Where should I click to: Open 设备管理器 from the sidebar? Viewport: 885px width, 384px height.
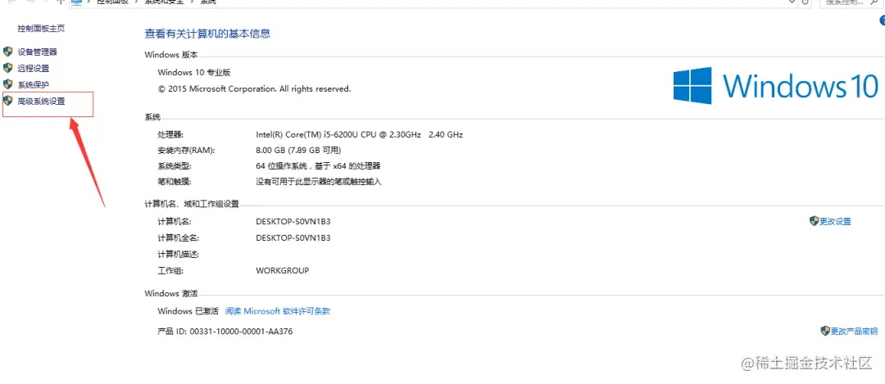(37, 52)
